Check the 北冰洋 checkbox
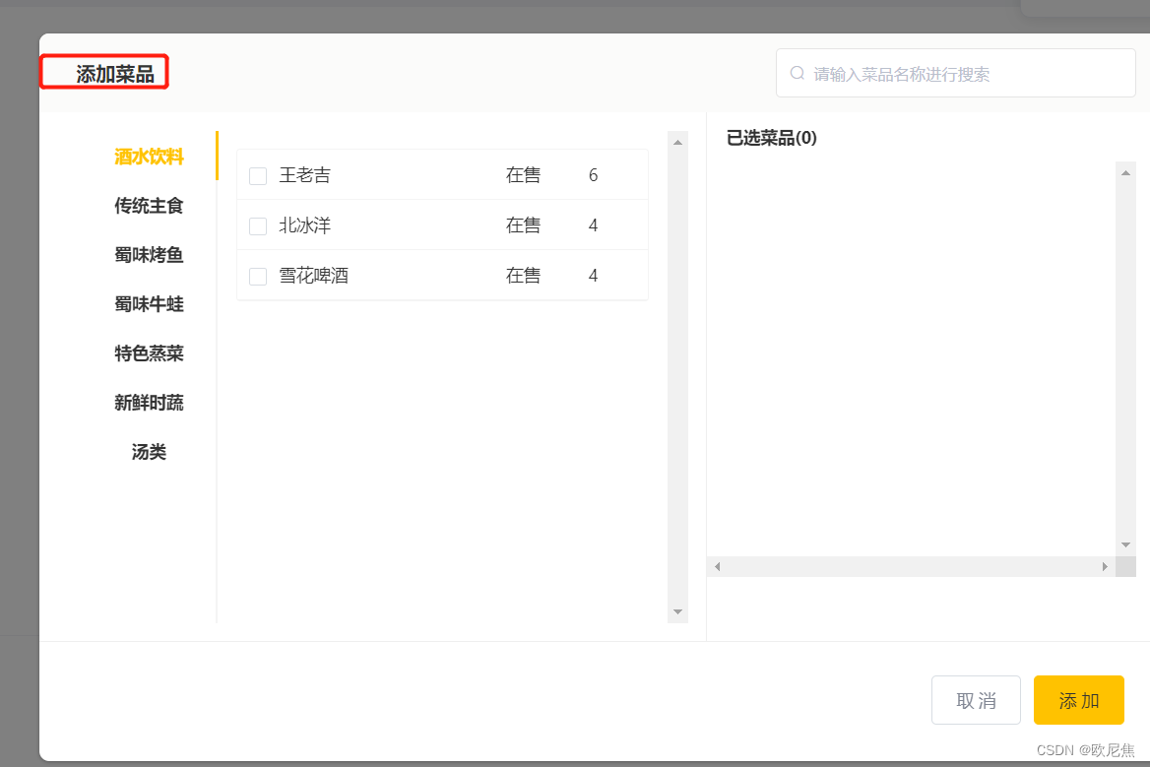Screen dimensions: 1150x767 click(x=257, y=225)
